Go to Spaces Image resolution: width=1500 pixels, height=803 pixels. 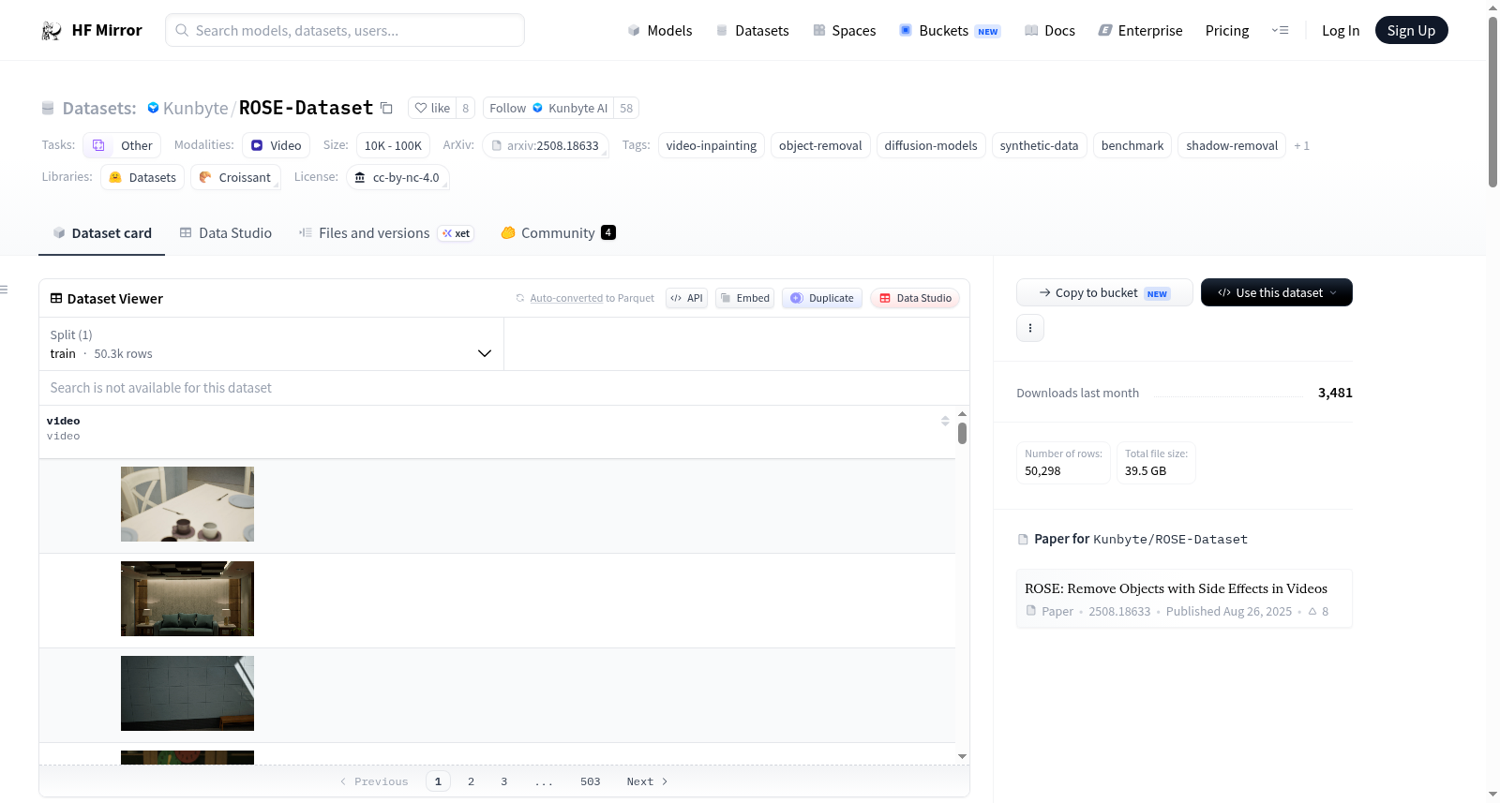(x=844, y=31)
